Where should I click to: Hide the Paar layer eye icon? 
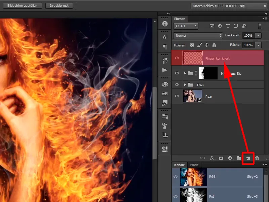point(177,96)
